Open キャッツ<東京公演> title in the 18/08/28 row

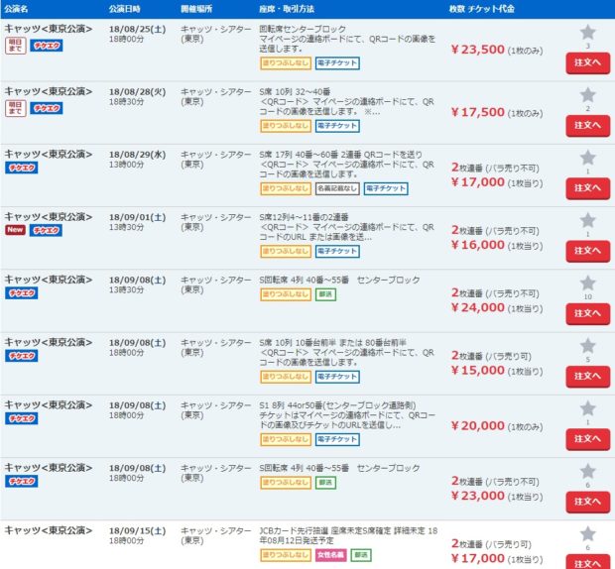coord(49,91)
